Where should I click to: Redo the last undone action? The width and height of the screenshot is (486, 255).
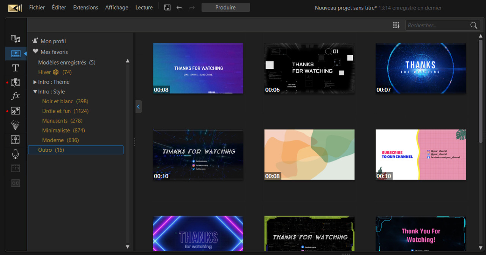coord(191,7)
